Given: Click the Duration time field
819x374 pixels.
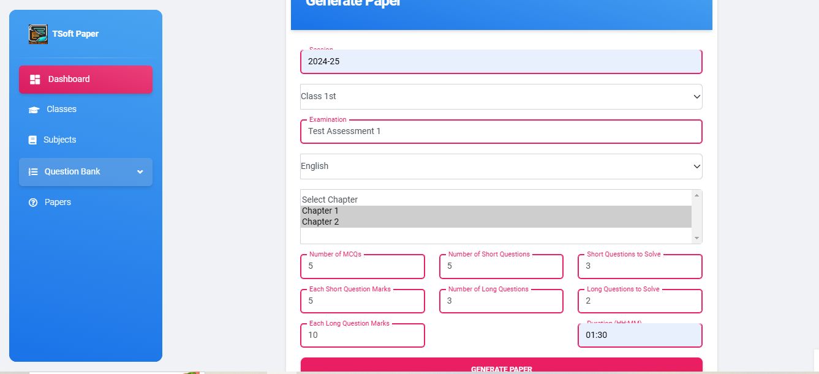Looking at the screenshot, I should 640,335.
